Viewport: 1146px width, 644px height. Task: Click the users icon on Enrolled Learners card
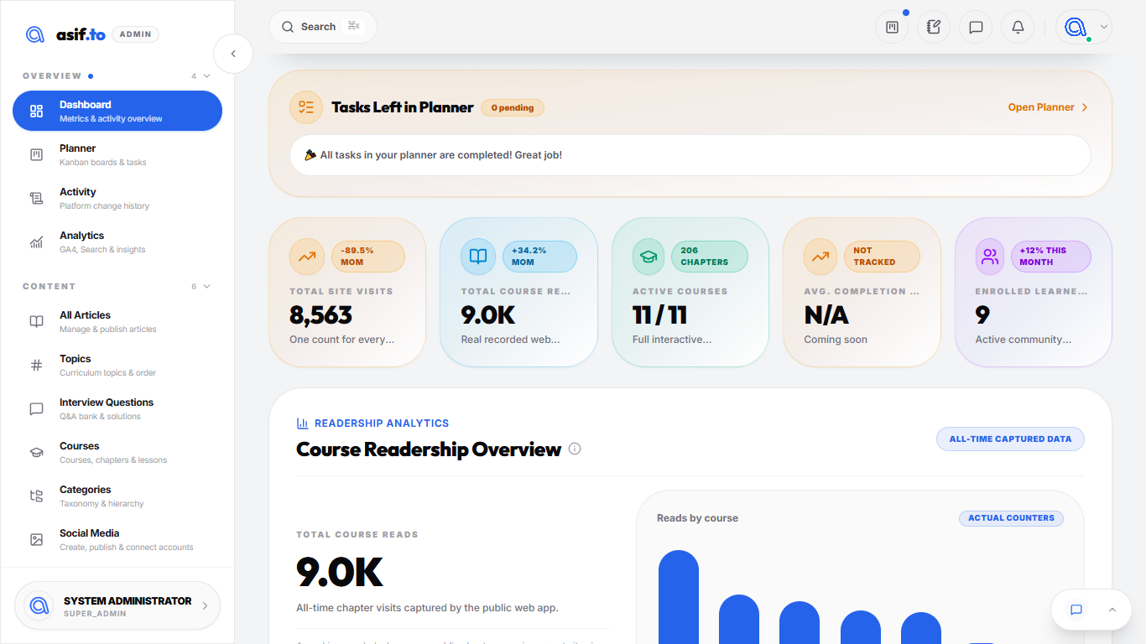tap(990, 257)
